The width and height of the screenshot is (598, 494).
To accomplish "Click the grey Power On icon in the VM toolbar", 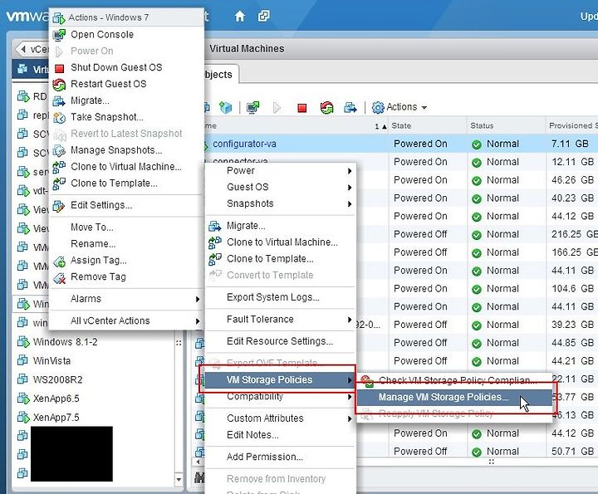I will click(x=277, y=108).
